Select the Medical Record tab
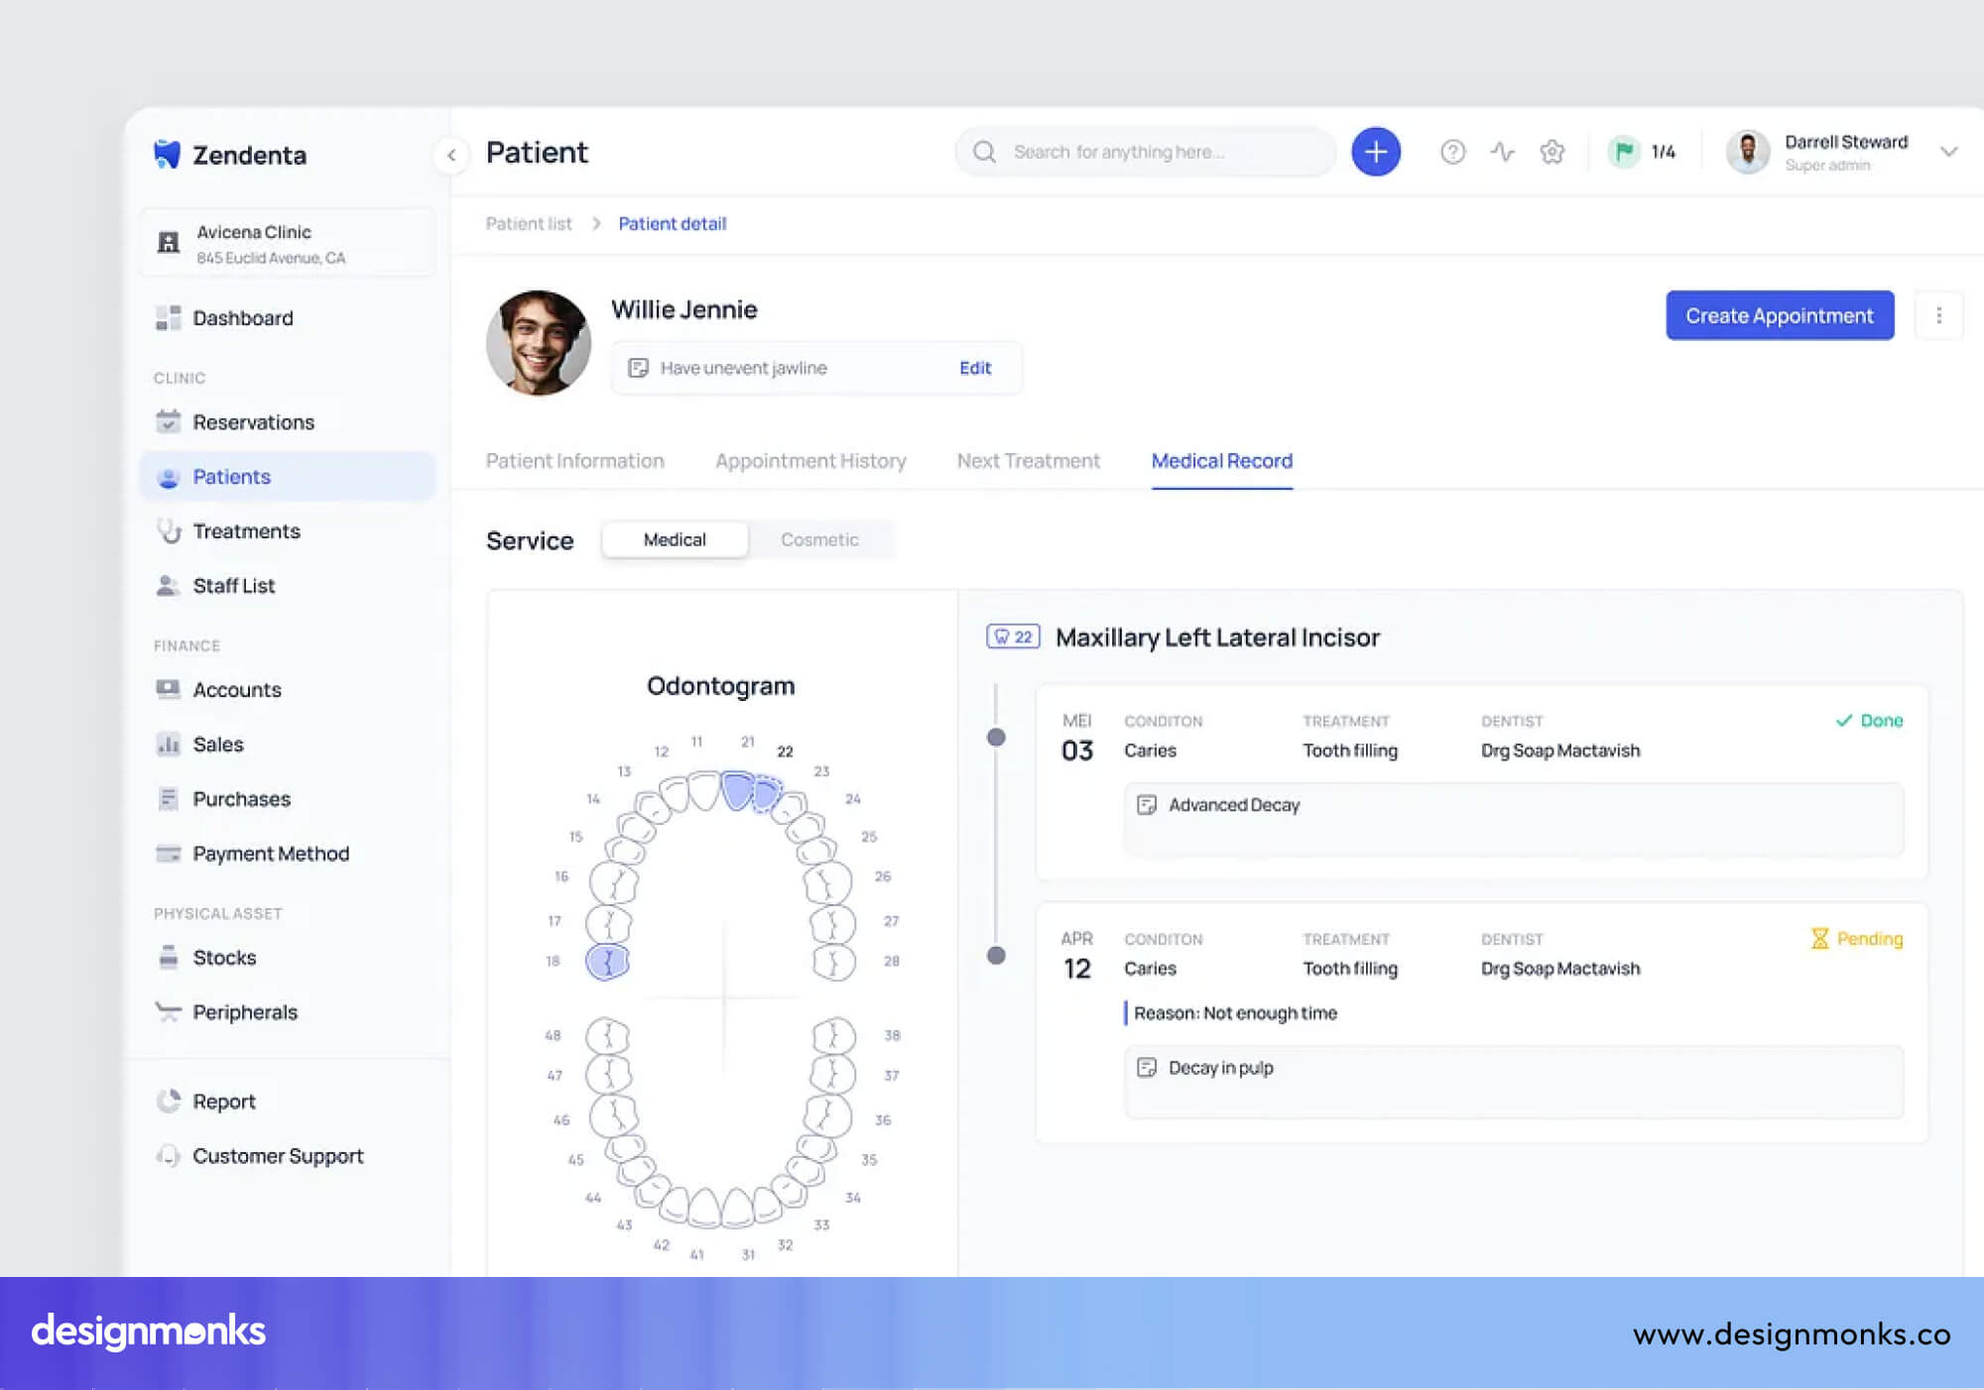 (1222, 461)
